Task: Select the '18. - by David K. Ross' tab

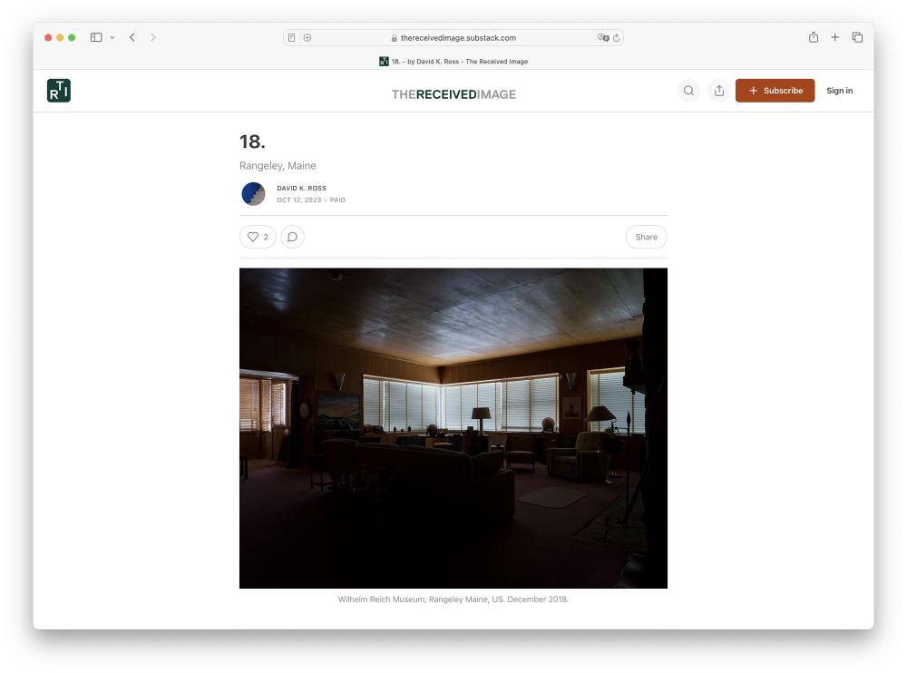Action: 453,62
